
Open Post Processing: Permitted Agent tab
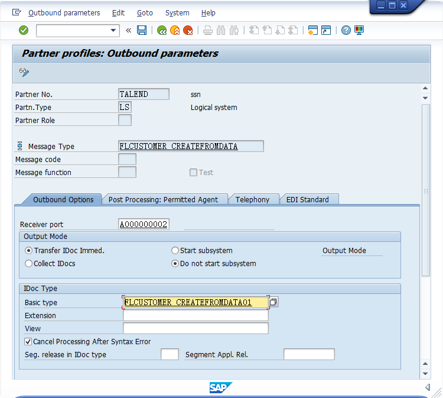[163, 200]
